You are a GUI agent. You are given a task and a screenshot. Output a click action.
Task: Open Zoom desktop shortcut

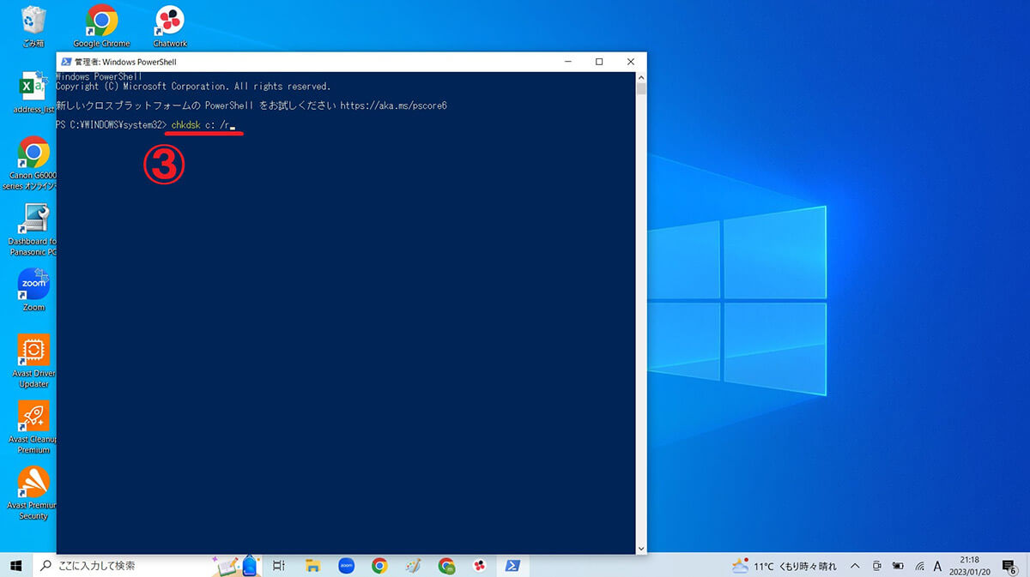[x=33, y=289]
